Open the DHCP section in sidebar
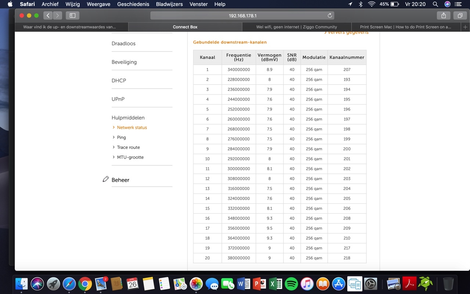The height and width of the screenshot is (294, 470). tap(119, 80)
